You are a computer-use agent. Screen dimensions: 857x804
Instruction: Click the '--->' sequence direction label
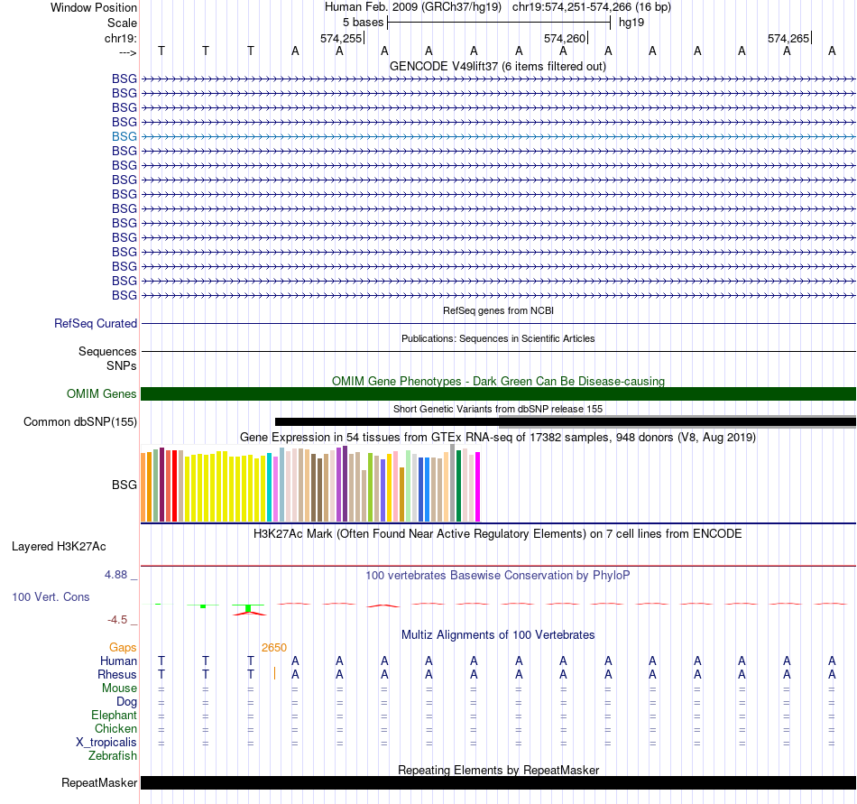[127, 52]
